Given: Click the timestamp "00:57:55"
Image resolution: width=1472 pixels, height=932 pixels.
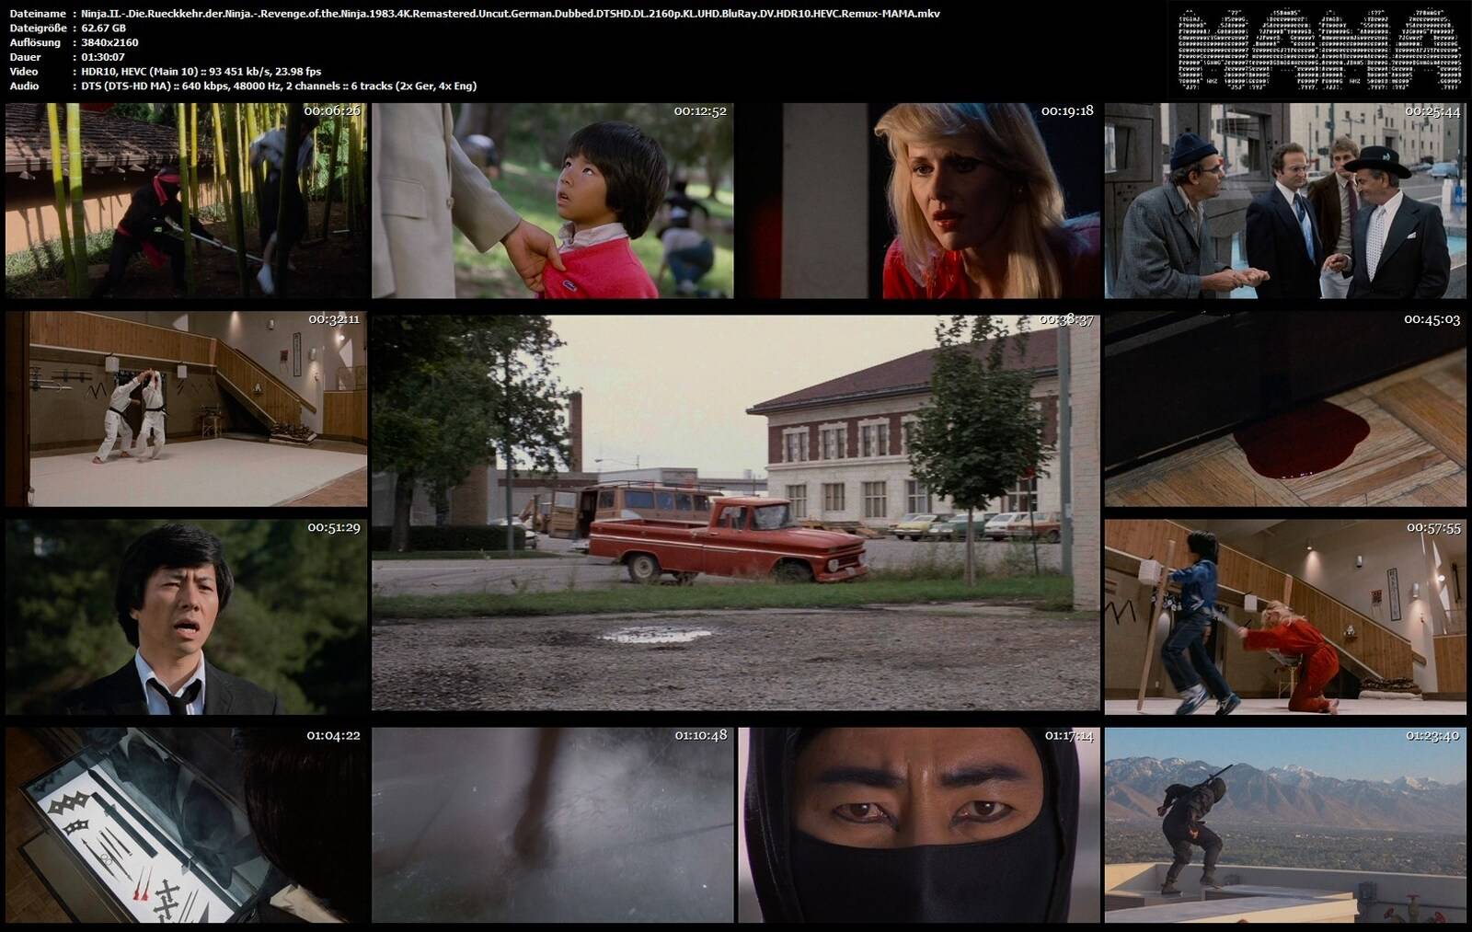Looking at the screenshot, I should click(1433, 528).
